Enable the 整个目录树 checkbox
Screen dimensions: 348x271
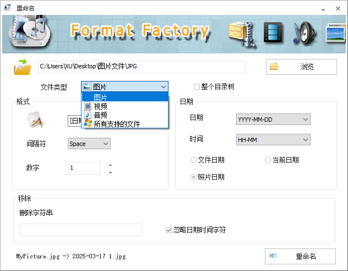197,86
